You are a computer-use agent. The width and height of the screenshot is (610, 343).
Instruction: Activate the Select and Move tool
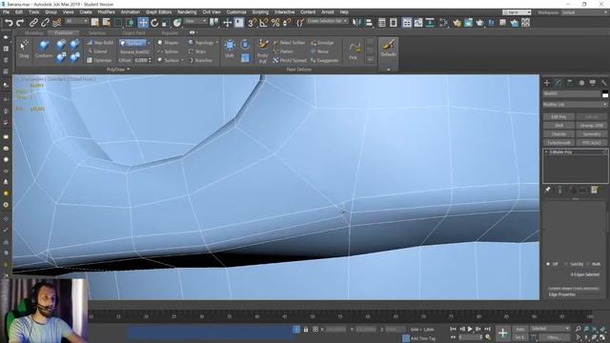[x=143, y=23]
